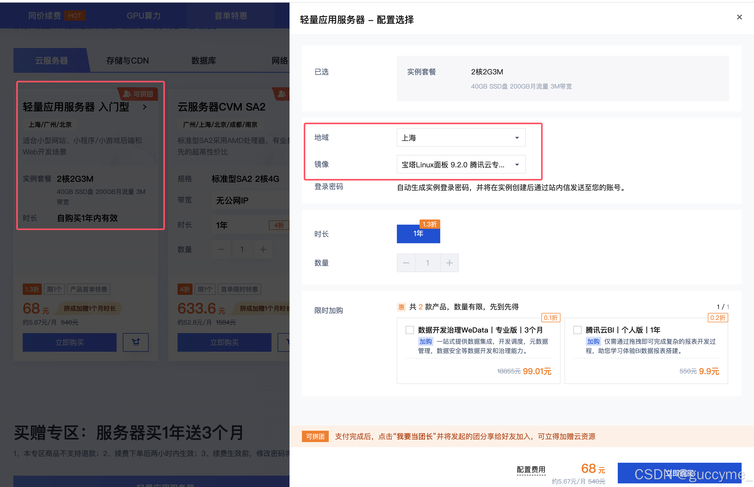This screenshot has width=754, height=487.
Task: Click the arrow next to 轻量应用服务器 入门型
Action: tap(145, 107)
